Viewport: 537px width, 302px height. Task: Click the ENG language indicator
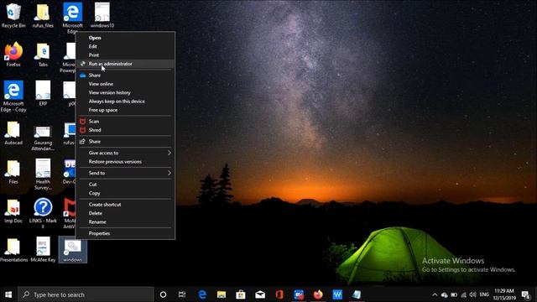click(484, 294)
